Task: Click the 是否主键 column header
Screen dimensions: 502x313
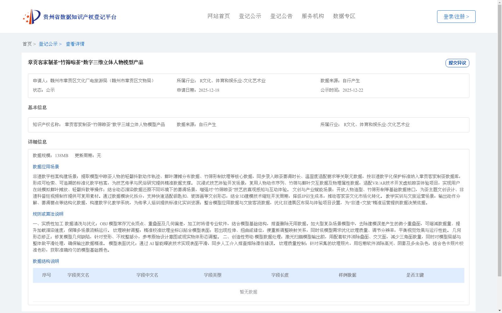Action: [415, 275]
